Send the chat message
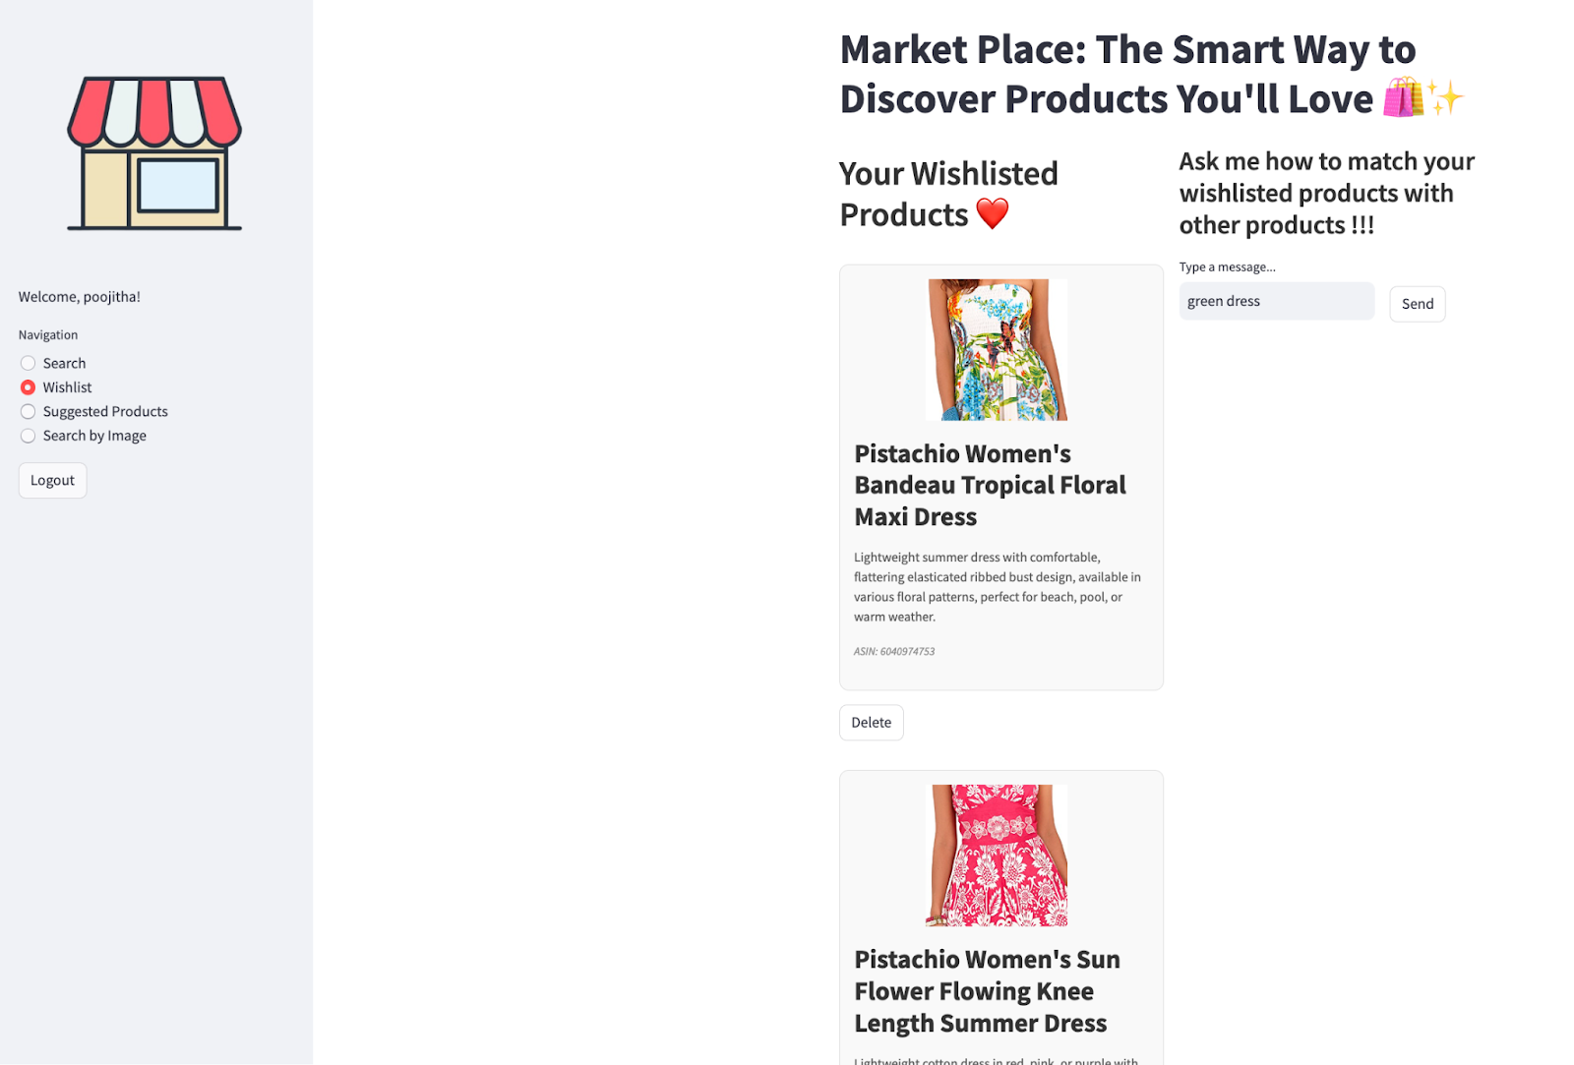This screenshot has width=1574, height=1065. [1417, 304]
